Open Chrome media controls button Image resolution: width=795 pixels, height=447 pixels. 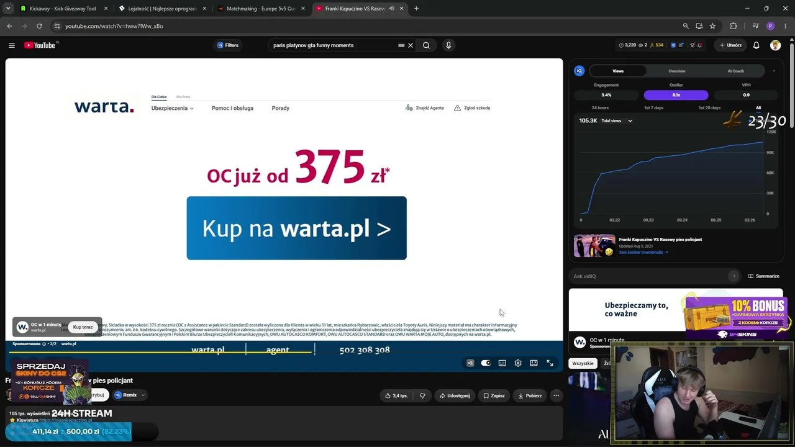tap(755, 26)
